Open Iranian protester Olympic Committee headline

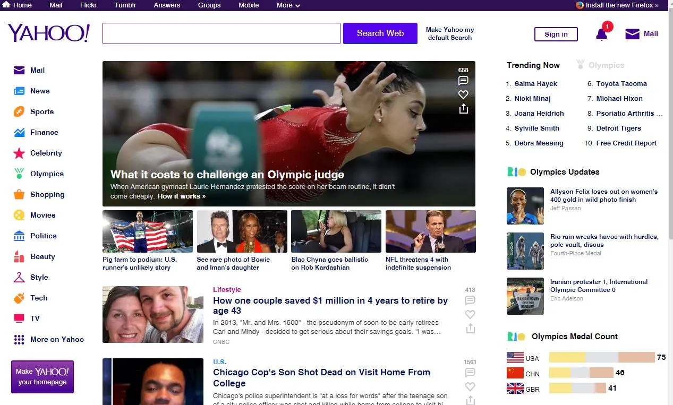coord(599,286)
